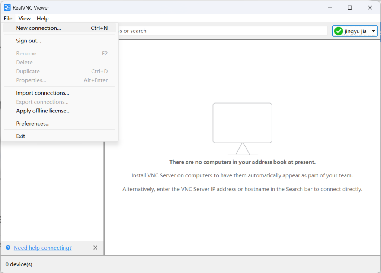Follow the 'Need help connecting?' link
The image size is (381, 273).
[x=43, y=248]
